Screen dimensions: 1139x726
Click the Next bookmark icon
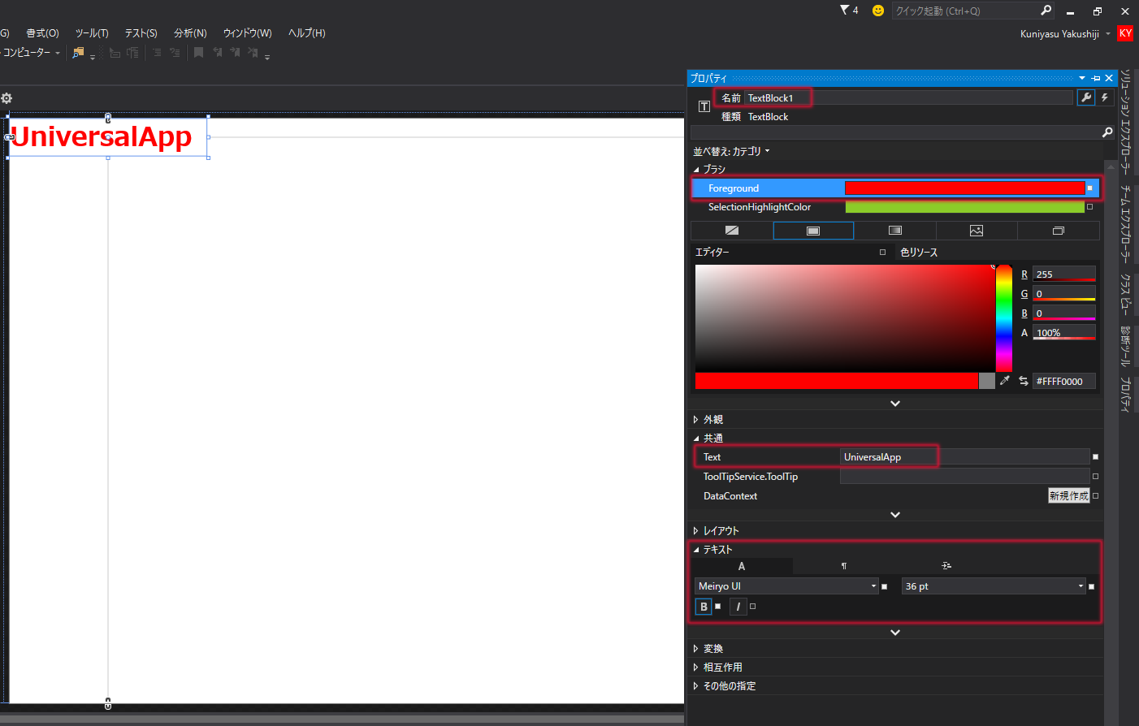click(235, 53)
